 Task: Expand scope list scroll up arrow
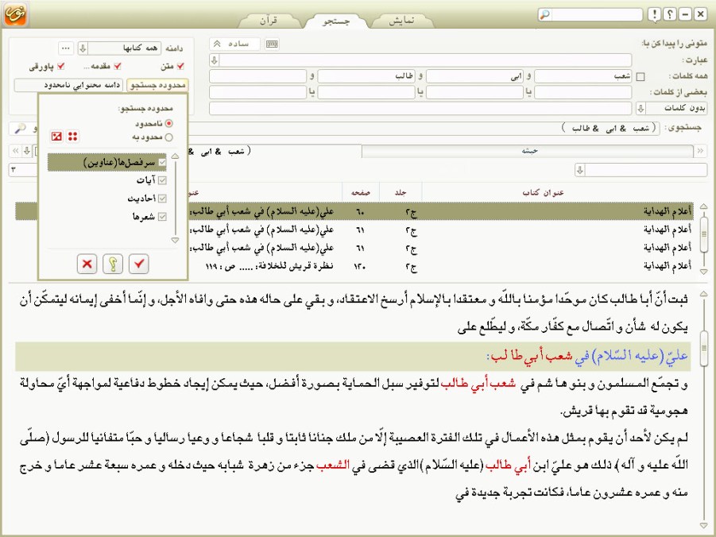pyautogui.click(x=175, y=156)
